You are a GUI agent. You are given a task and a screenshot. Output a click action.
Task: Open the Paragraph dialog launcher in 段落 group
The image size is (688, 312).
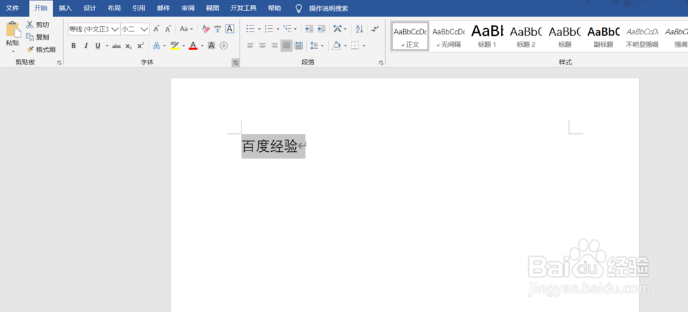click(x=381, y=63)
